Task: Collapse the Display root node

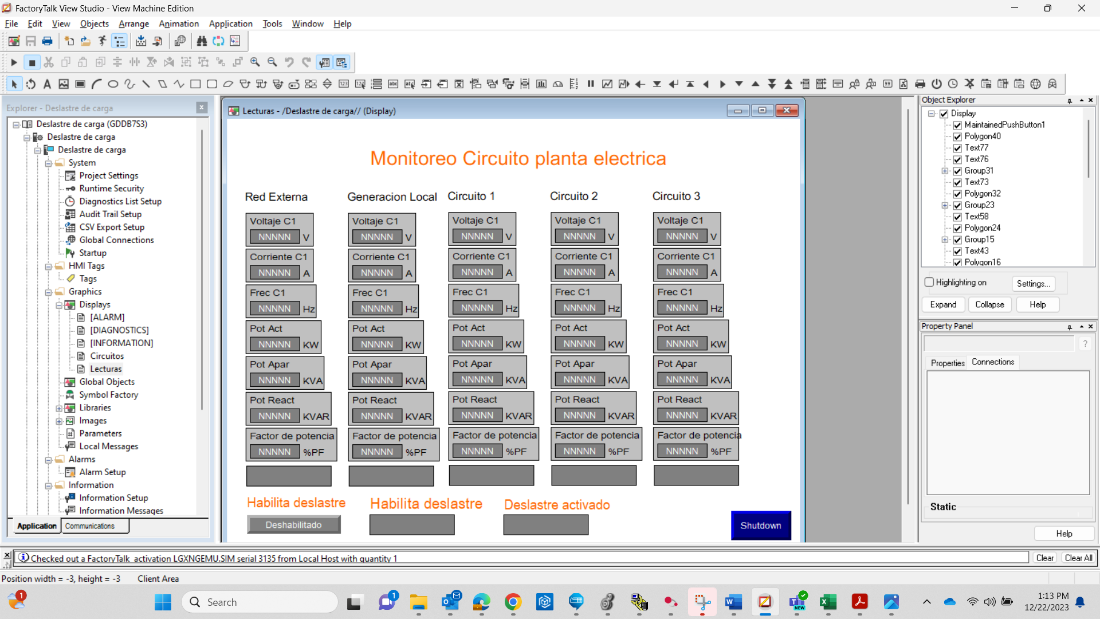Action: (x=932, y=113)
